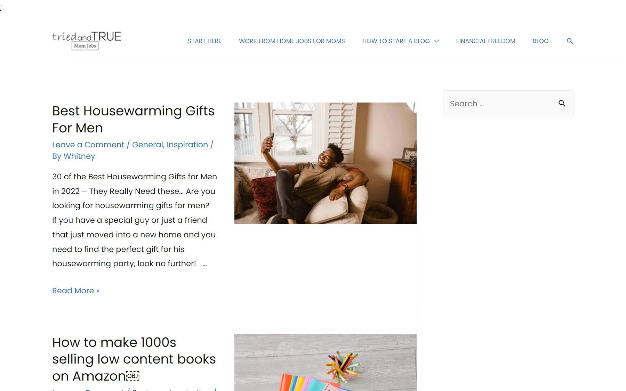Focus the sidebar Search field
626x391 pixels.
[x=500, y=104]
